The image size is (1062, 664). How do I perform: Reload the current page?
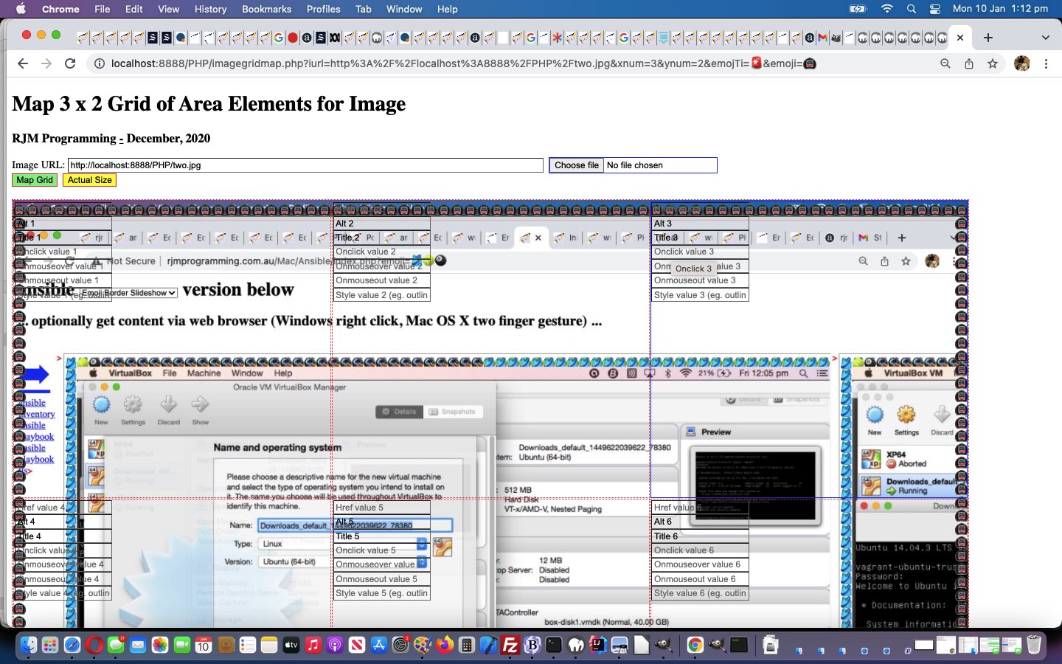click(x=70, y=63)
